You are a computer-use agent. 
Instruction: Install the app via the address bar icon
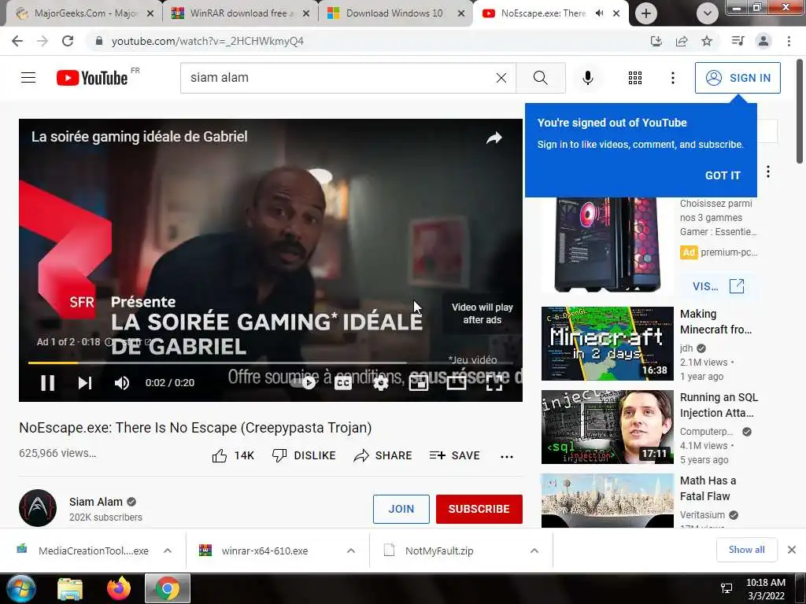click(x=656, y=41)
